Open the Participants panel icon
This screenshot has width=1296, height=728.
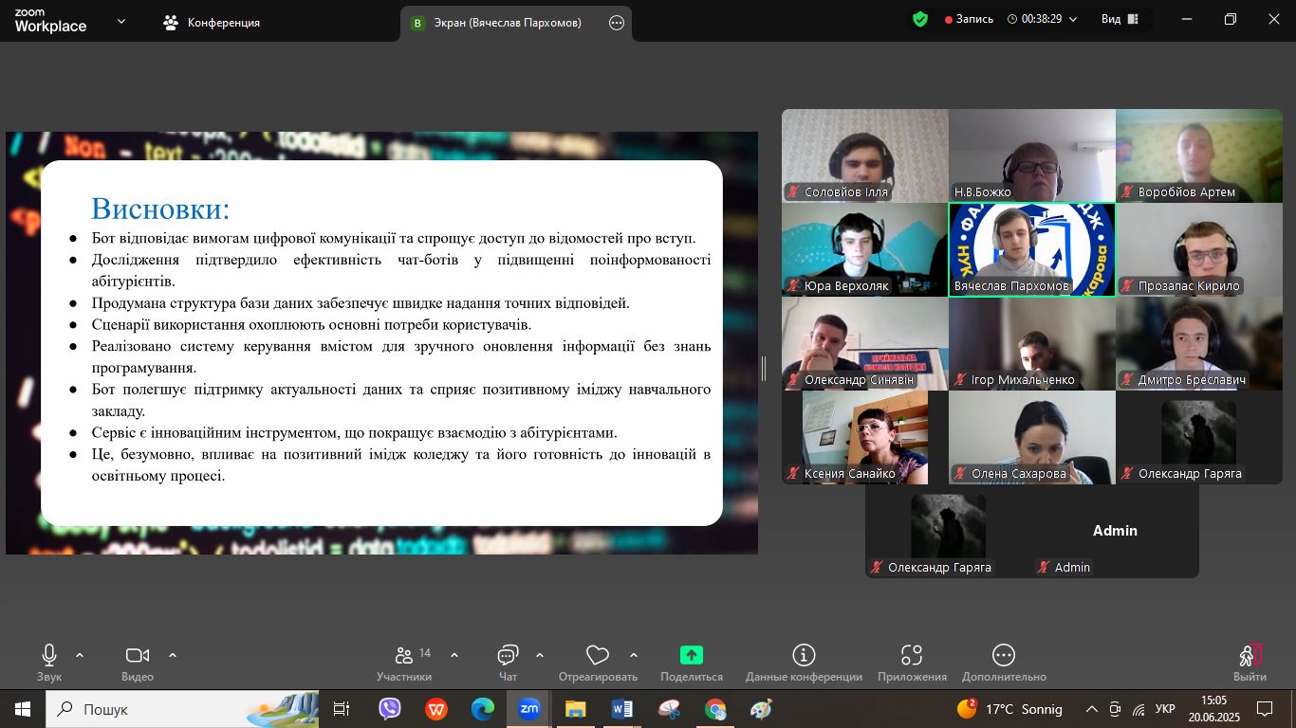(404, 656)
